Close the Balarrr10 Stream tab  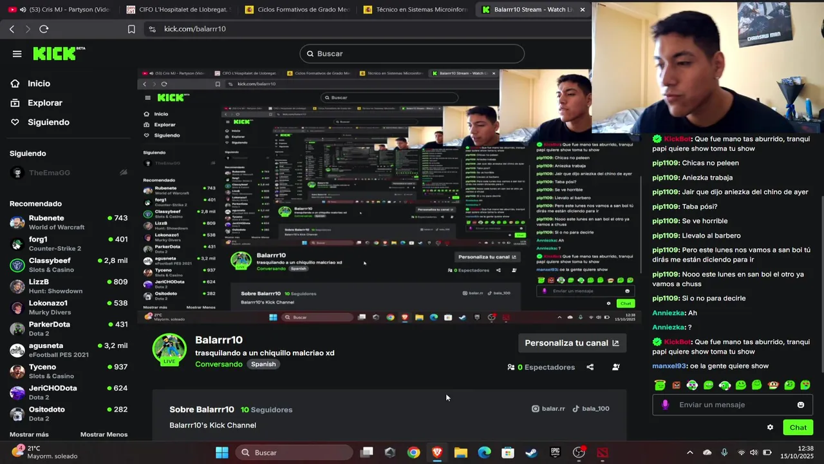tap(582, 10)
